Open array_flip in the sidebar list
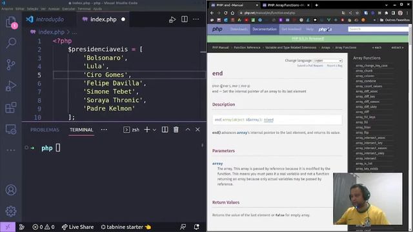Screen dimensions: 413x232 pyautogui.click(x=362, y=133)
